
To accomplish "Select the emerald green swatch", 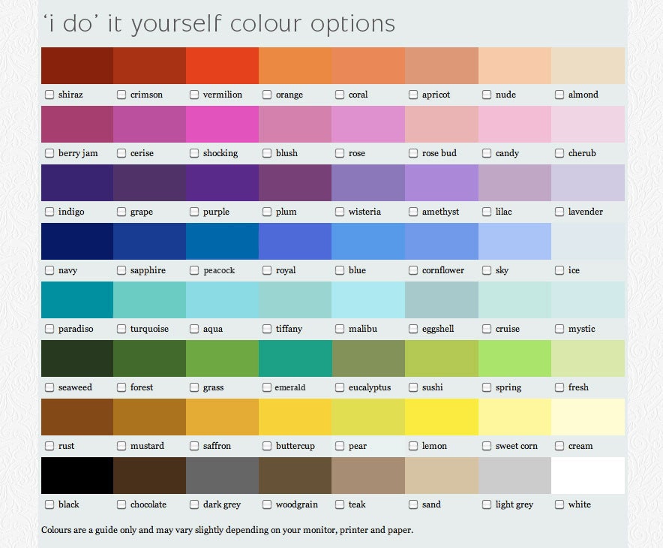I will tap(295, 358).
